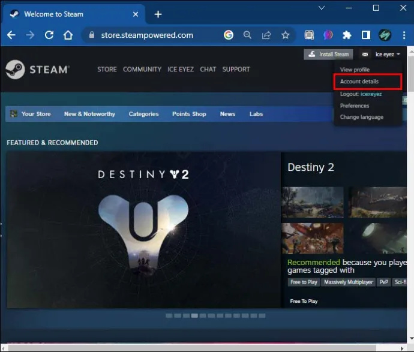Click the horizontal scrollbar left arrow
Screen dimensions: 414x352
pos(4,348)
